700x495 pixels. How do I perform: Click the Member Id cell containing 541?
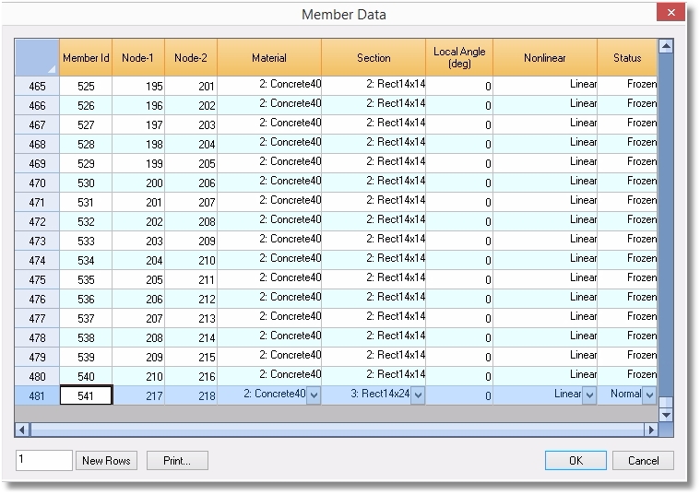86,395
